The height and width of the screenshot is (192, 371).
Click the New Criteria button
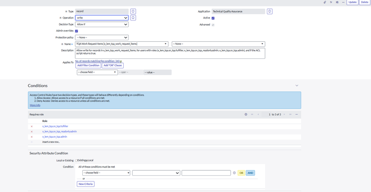click(x=86, y=184)
